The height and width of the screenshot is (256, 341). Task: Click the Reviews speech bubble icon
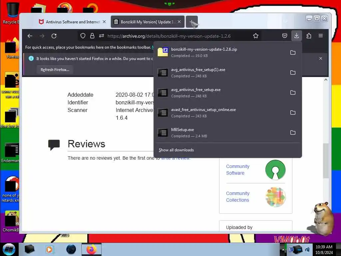pos(54,145)
